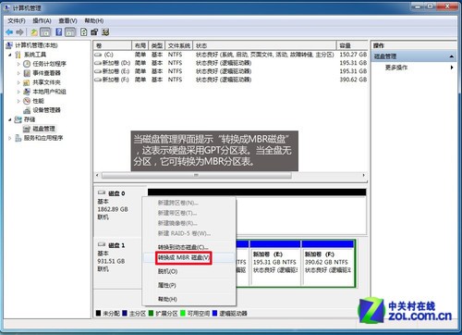The width and height of the screenshot is (462, 335).
Task: Click the drive icon of volume (C:)
Action: [98, 55]
